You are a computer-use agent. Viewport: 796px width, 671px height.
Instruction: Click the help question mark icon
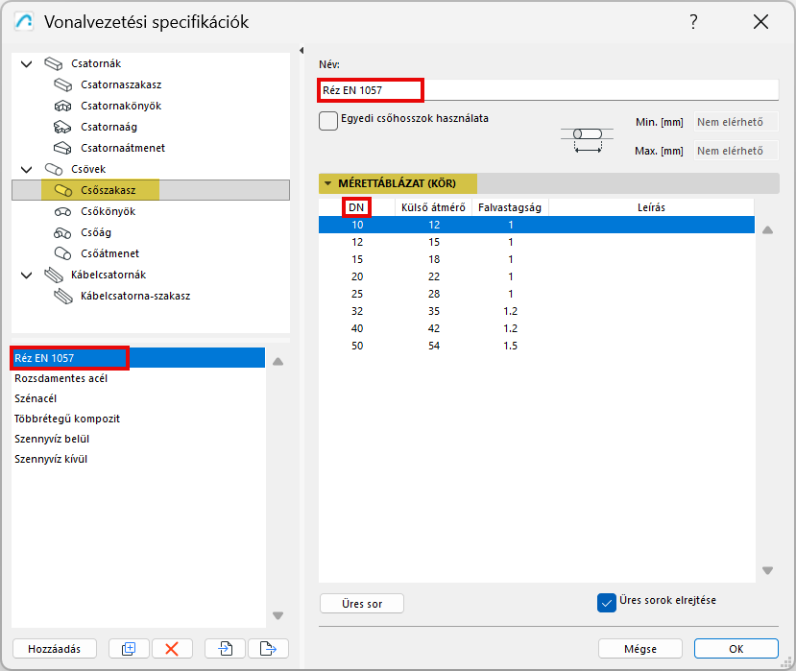(x=693, y=22)
